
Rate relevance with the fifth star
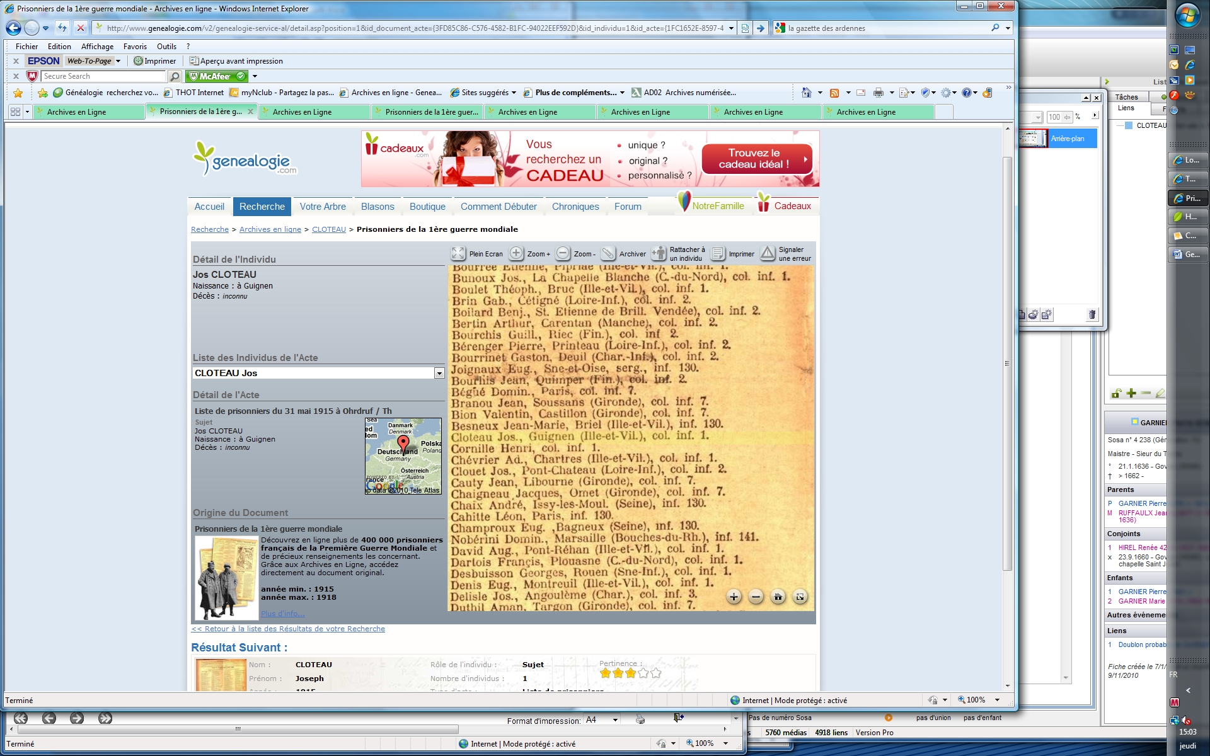[x=655, y=673]
